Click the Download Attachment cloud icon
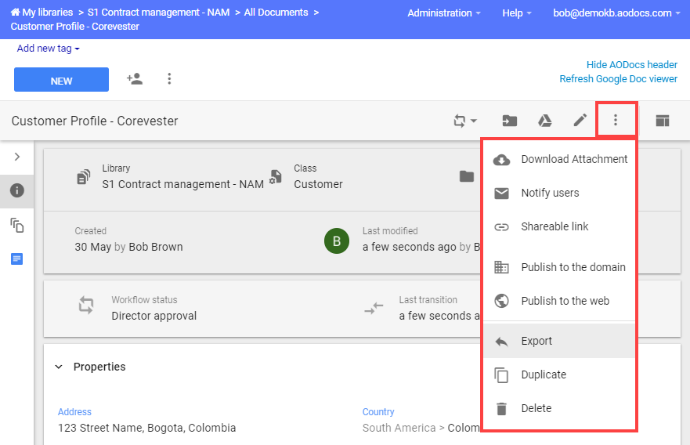Image resolution: width=690 pixels, height=445 pixels. pos(501,160)
